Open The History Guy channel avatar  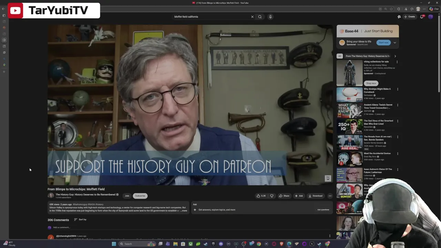coord(51,196)
